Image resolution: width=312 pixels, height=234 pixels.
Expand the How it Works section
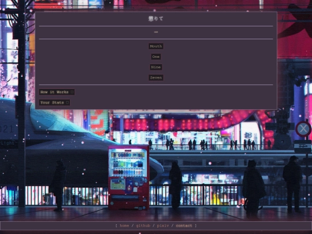point(57,92)
